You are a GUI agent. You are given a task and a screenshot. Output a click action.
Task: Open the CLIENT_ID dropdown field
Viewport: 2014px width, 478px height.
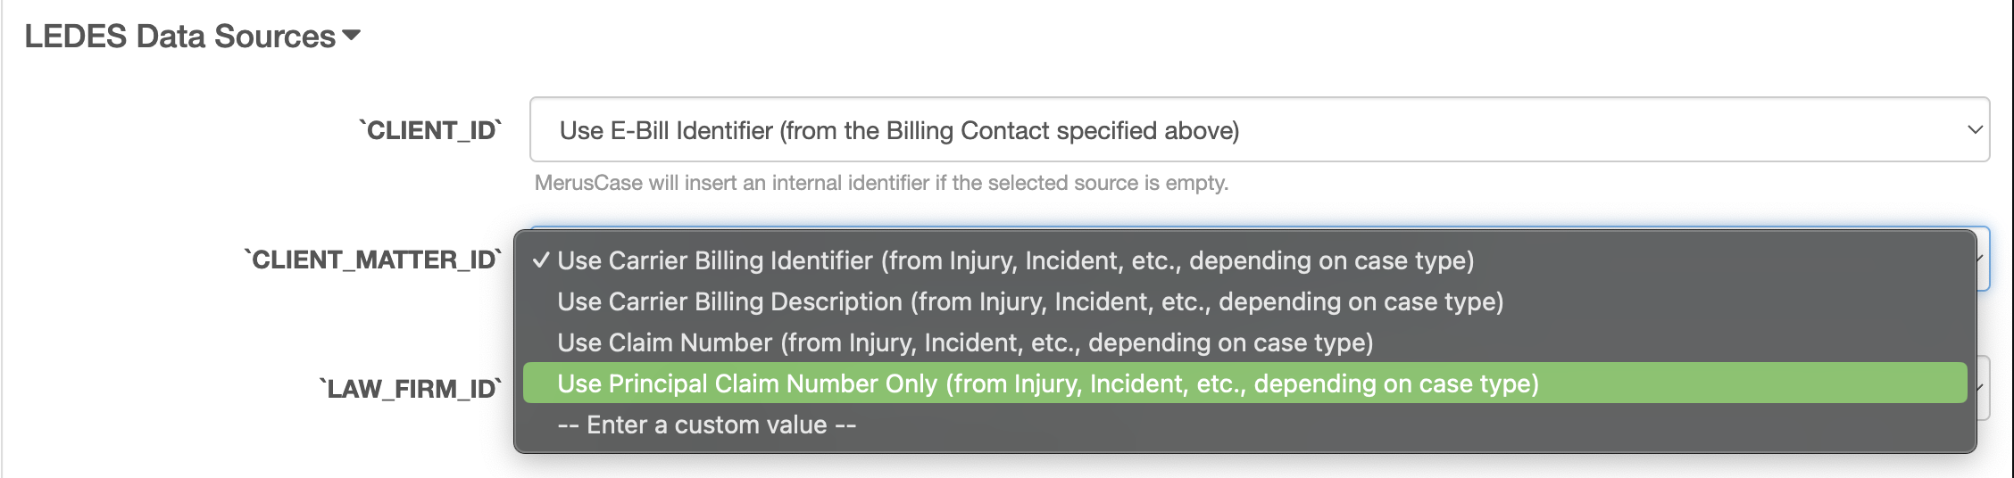(1260, 129)
